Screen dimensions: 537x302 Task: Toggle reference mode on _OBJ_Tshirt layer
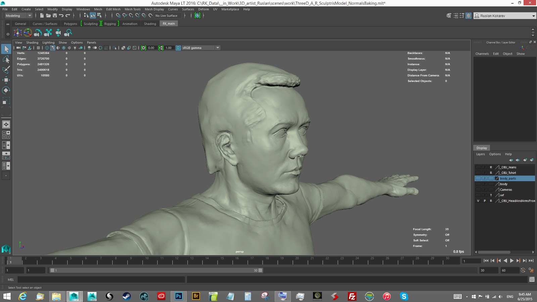[491, 173]
